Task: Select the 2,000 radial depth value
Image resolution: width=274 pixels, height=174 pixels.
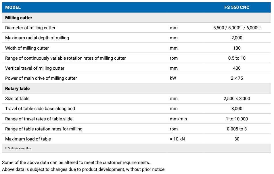Action: (237, 38)
